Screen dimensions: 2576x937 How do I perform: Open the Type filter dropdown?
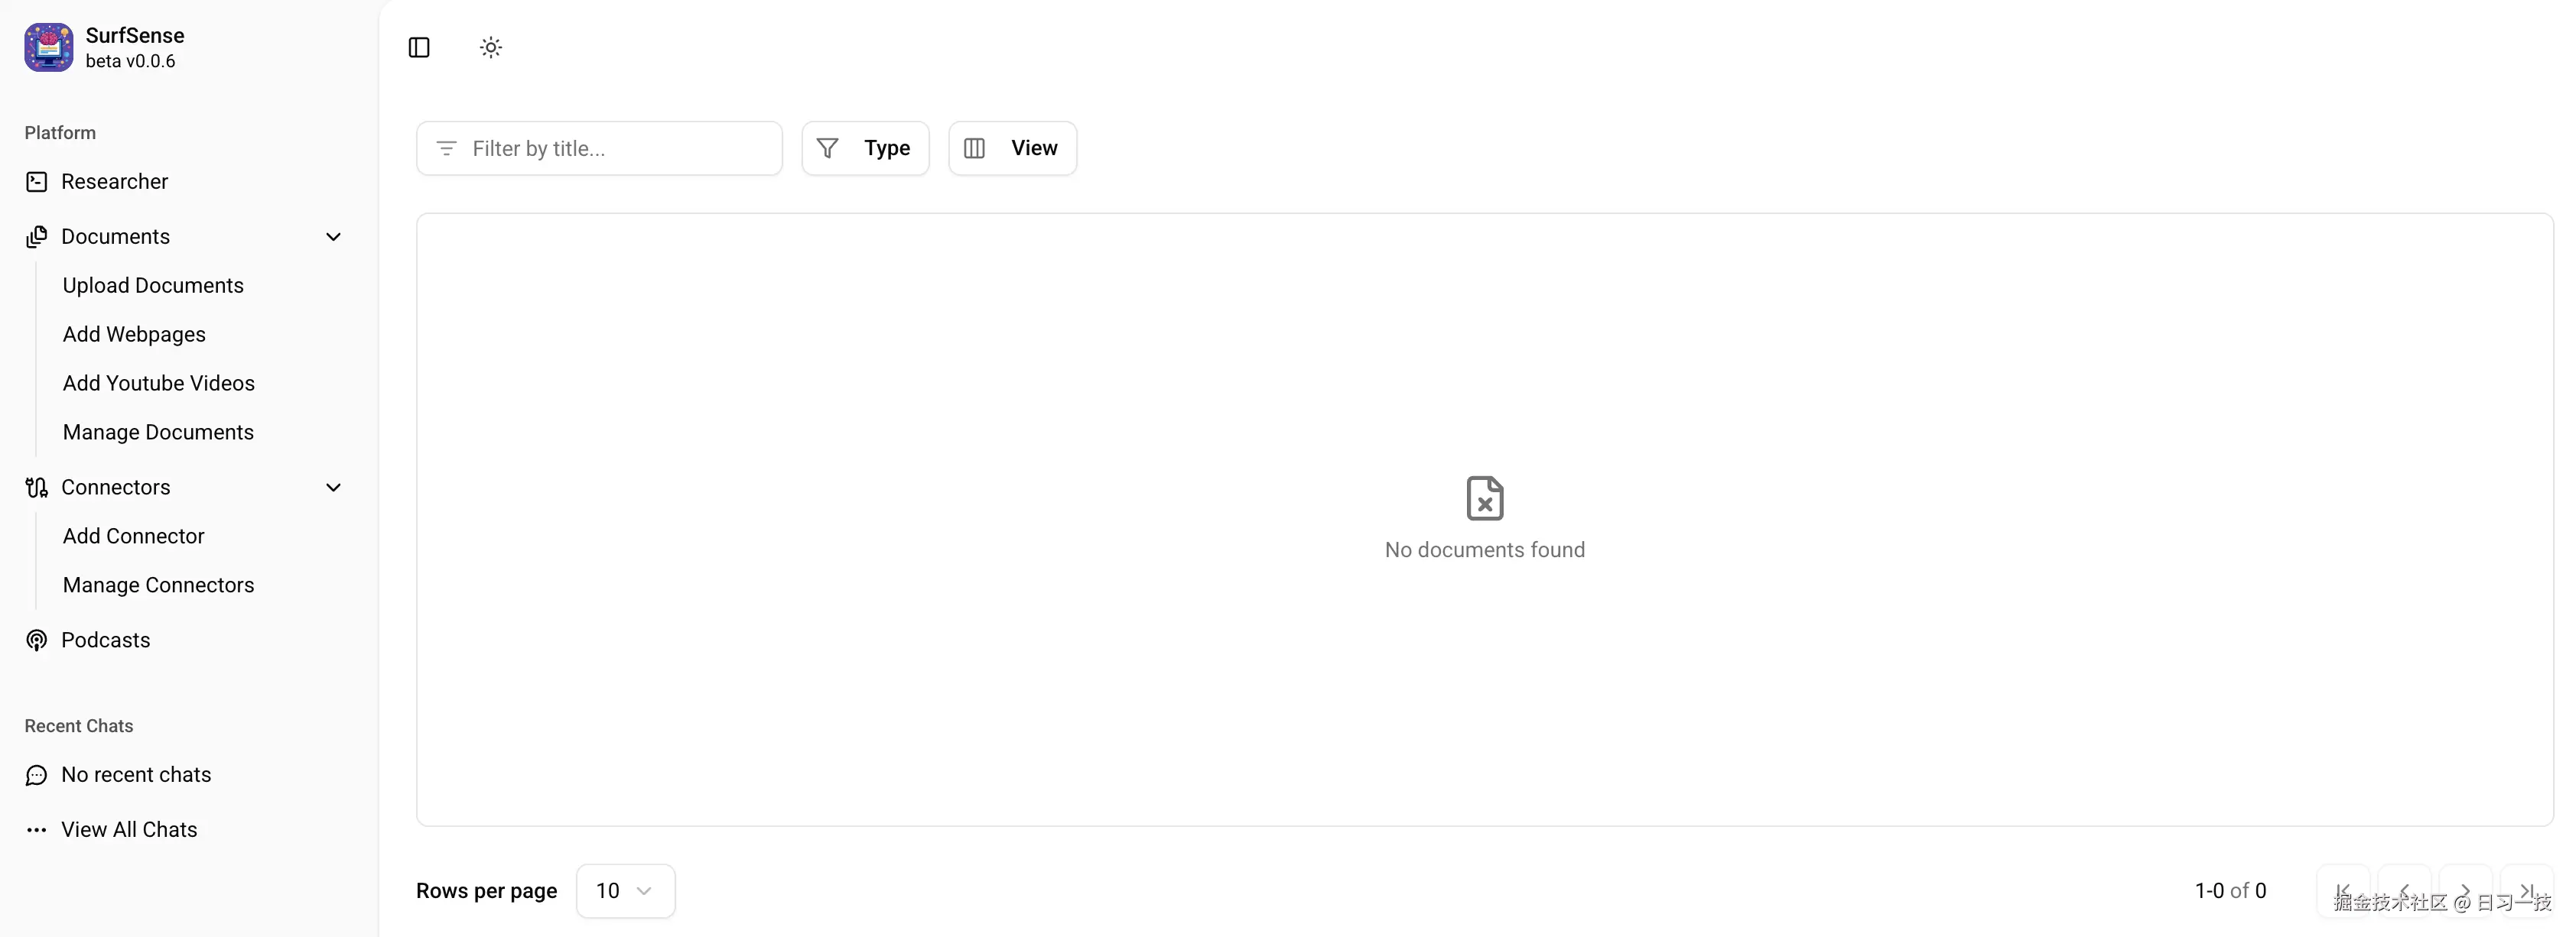865,148
